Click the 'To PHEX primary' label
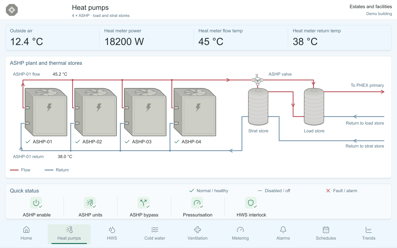 tap(367, 85)
